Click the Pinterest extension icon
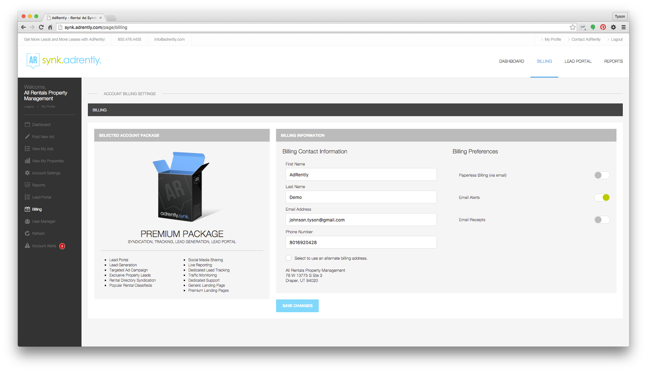647x372 pixels. (x=603, y=27)
